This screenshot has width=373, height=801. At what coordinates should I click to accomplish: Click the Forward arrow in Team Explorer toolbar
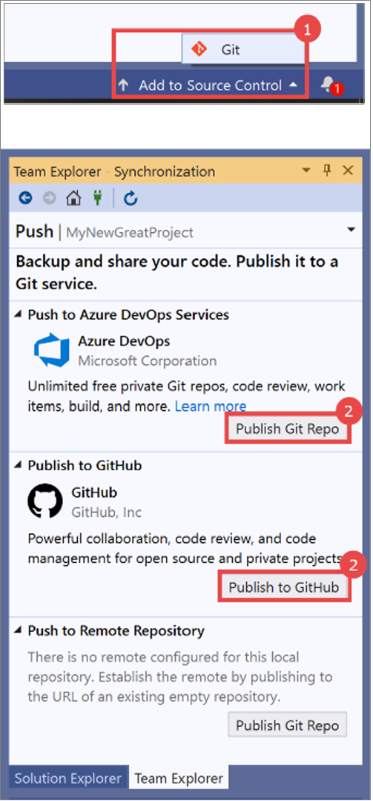pos(49,198)
